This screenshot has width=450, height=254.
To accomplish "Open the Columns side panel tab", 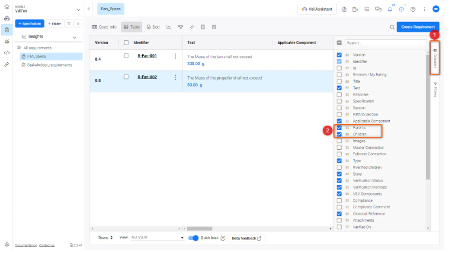I will pos(435,58).
